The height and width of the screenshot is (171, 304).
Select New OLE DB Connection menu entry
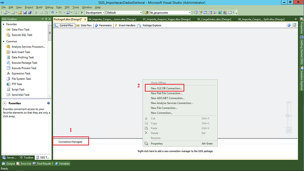tap(166, 88)
